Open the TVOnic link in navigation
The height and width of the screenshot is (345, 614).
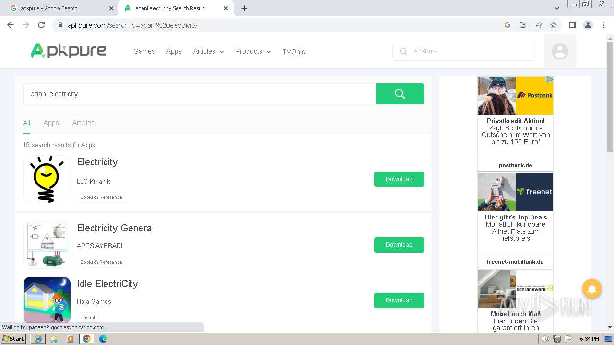(x=294, y=51)
